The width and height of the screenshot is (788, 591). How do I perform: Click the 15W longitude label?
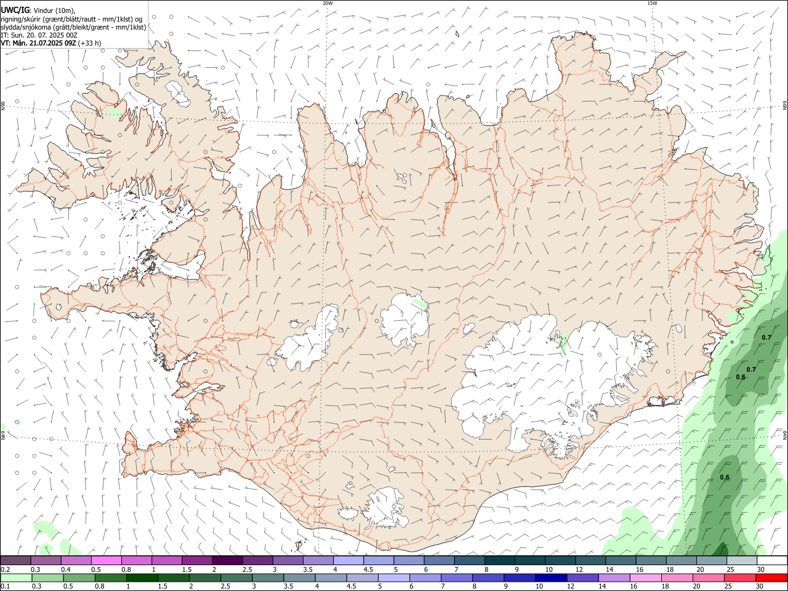point(653,3)
